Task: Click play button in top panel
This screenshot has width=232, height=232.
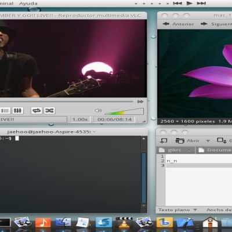Action: 189,3
